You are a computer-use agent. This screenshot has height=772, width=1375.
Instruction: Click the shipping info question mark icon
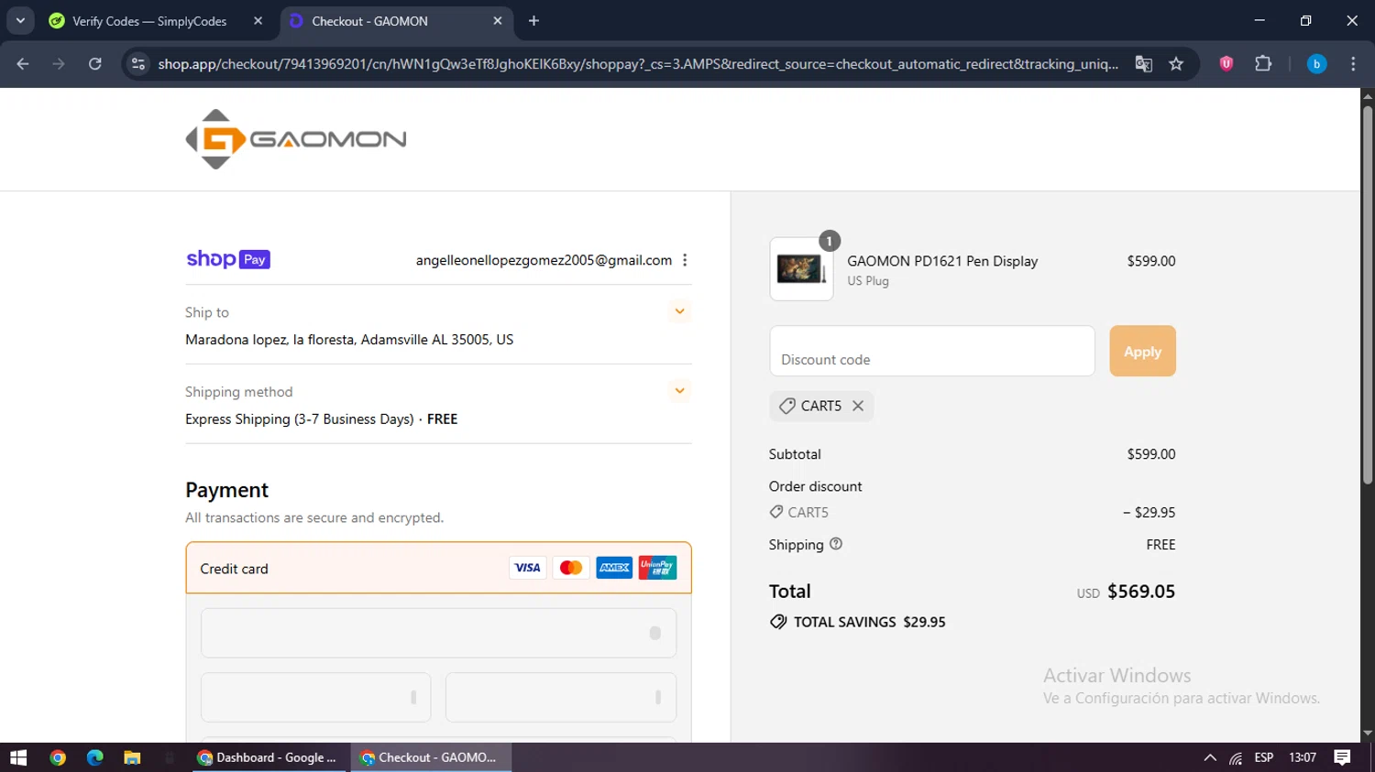coord(836,544)
